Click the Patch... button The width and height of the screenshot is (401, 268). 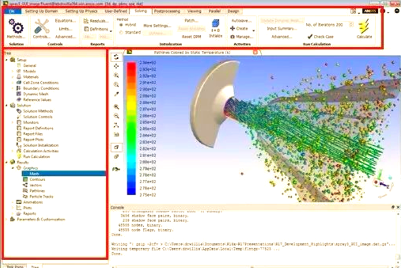[x=191, y=20]
